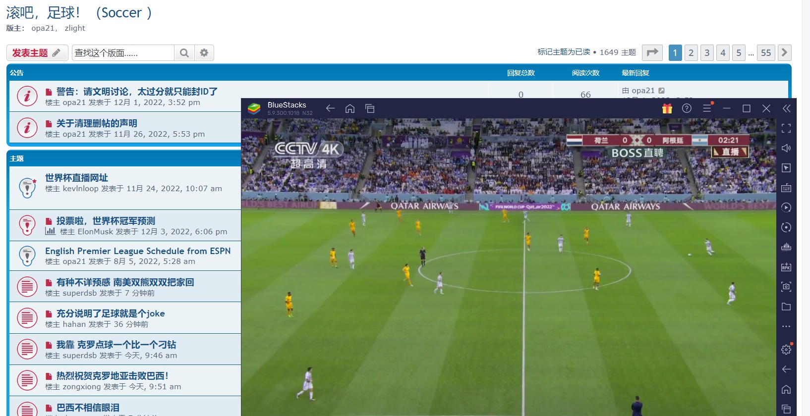Open topic 巴西不相信眼泪

(x=88, y=408)
